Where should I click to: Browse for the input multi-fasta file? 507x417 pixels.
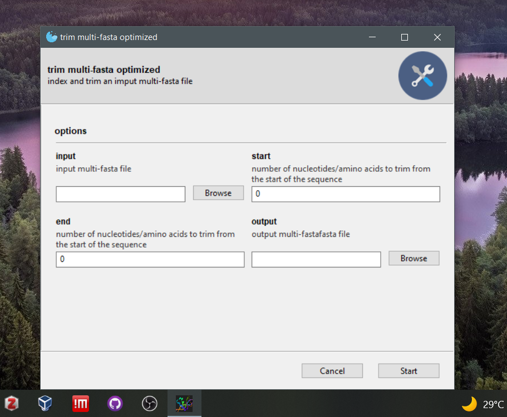coord(218,193)
